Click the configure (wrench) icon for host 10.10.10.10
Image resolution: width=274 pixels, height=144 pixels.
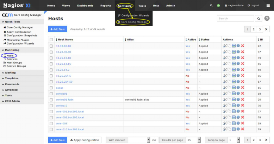225,46
